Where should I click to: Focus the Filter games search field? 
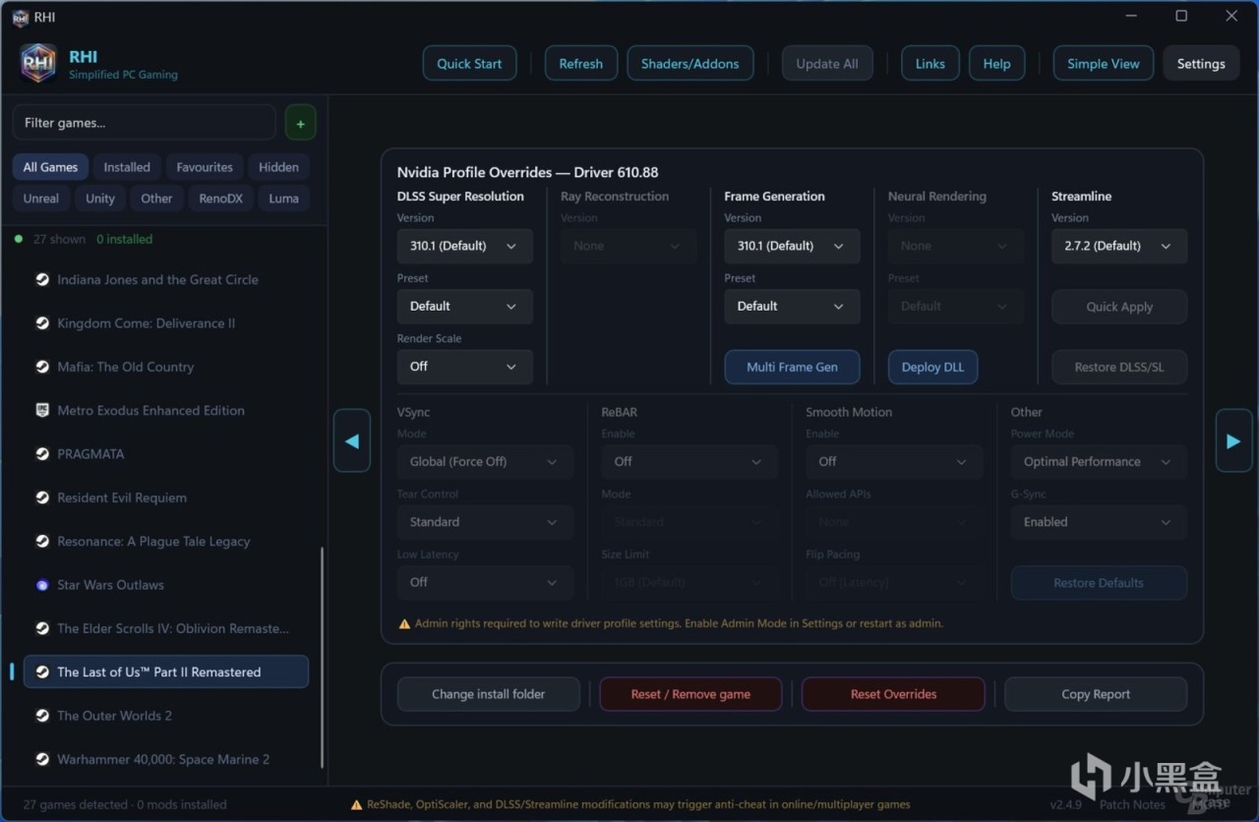(145, 123)
